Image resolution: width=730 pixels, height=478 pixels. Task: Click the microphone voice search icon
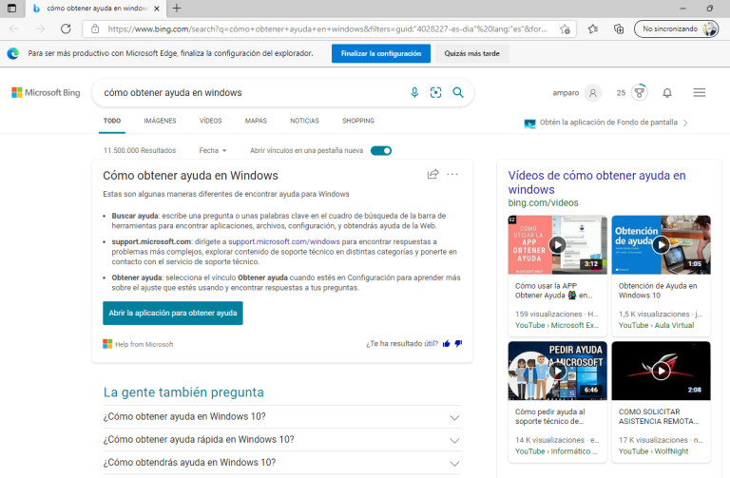pyautogui.click(x=414, y=92)
